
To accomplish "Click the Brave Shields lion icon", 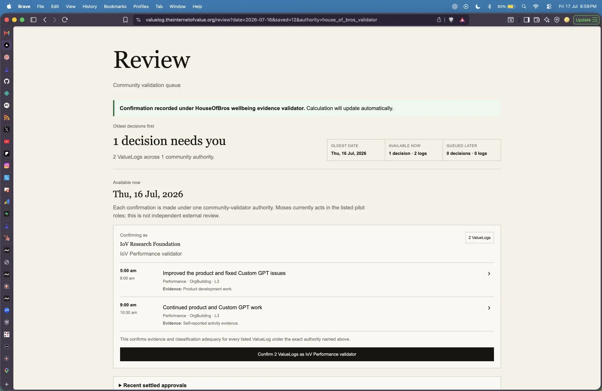I will tap(451, 20).
